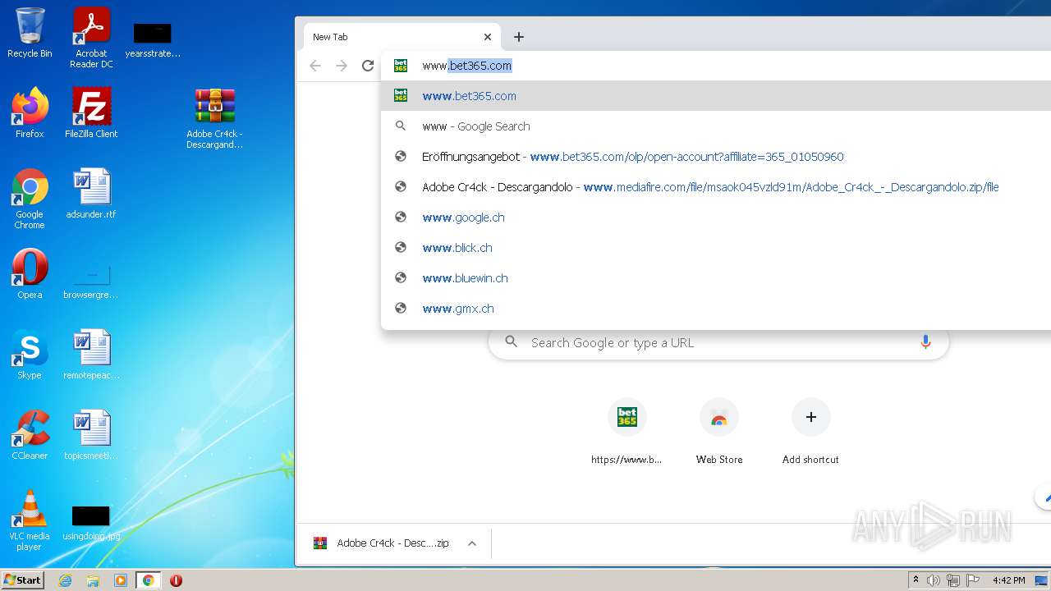Viewport: 1051px width, 591px height.
Task: Click the address bar with www.bet365.com
Action: [716, 66]
